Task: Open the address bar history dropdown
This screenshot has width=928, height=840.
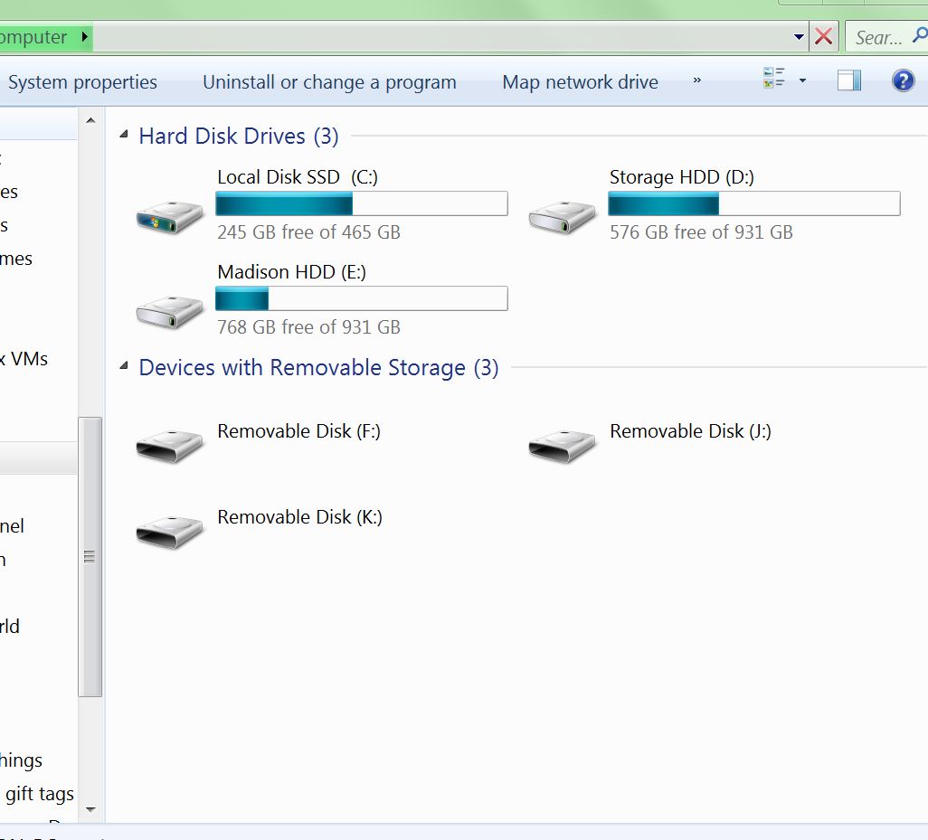Action: [x=797, y=36]
